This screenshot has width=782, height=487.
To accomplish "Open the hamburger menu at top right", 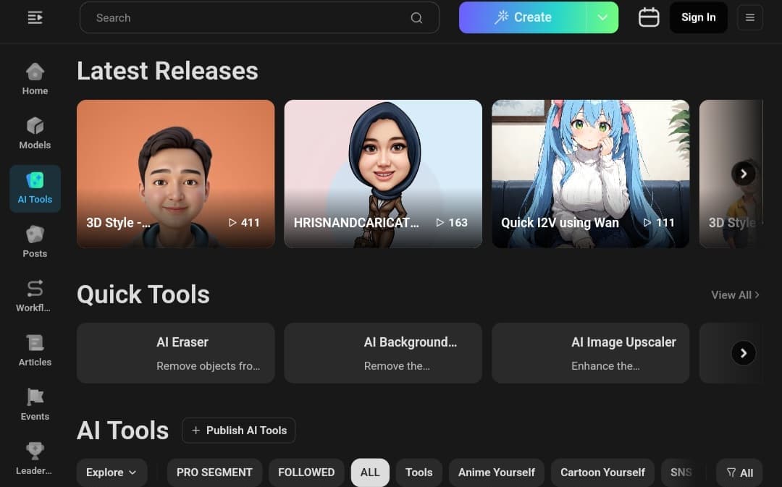I will [x=750, y=17].
